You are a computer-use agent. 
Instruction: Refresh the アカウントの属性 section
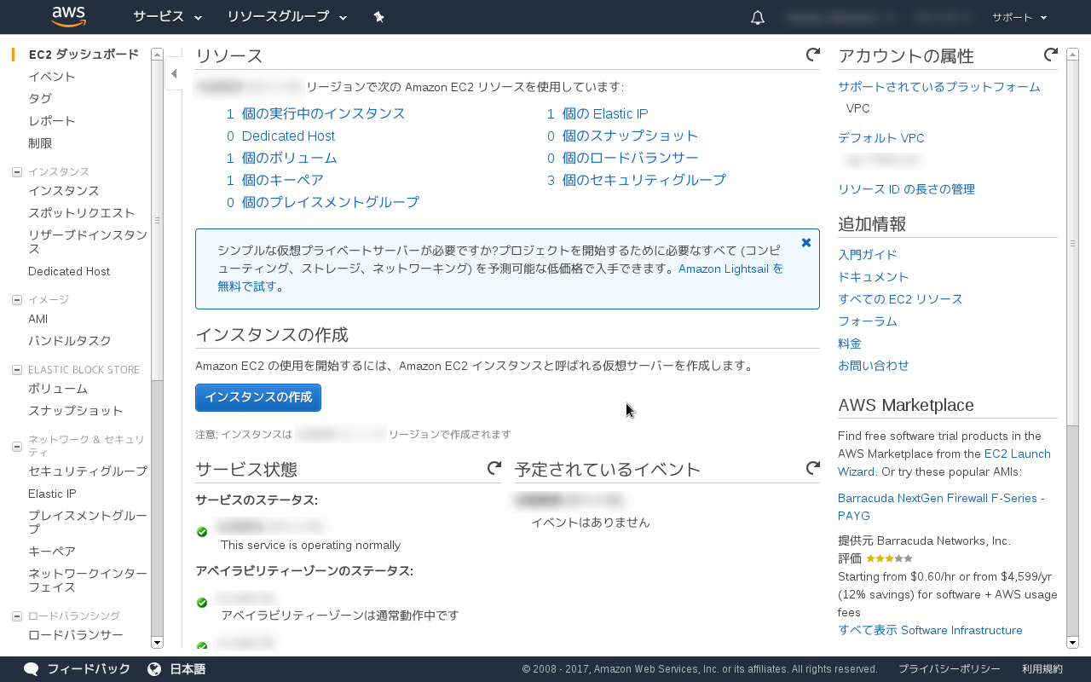click(x=1050, y=55)
